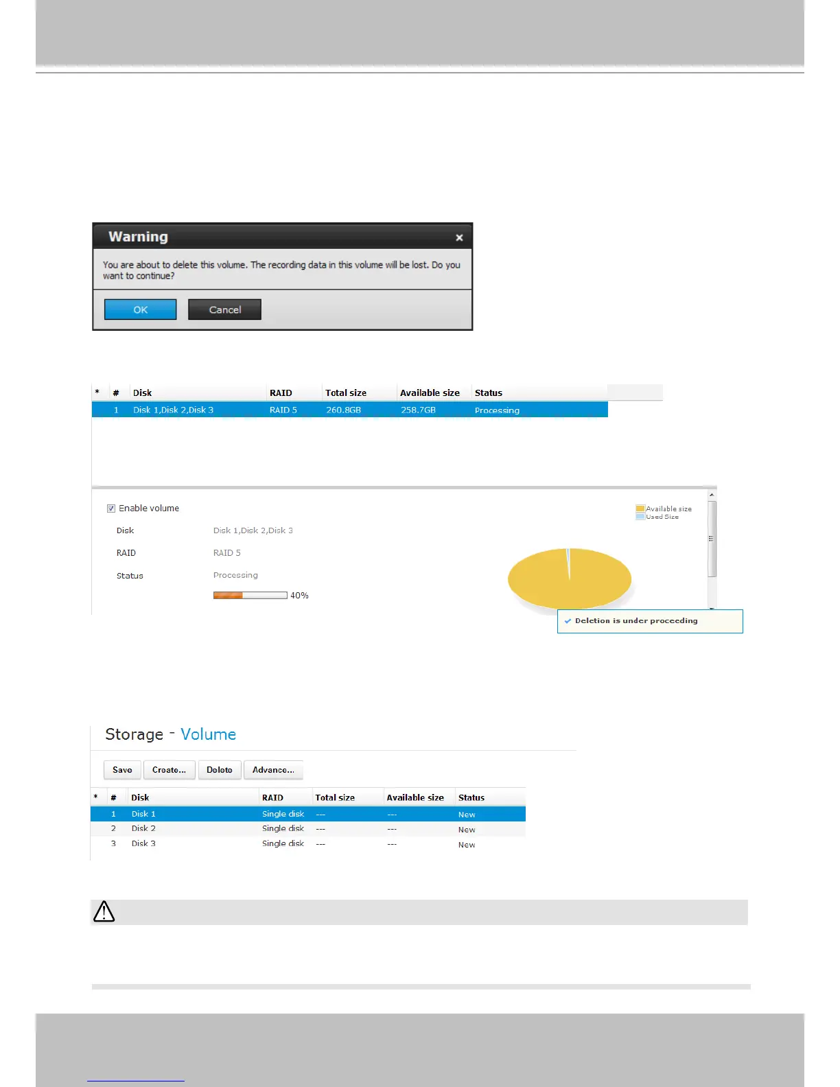
Task: Click the New status of Disk 2
Action: coord(467,830)
